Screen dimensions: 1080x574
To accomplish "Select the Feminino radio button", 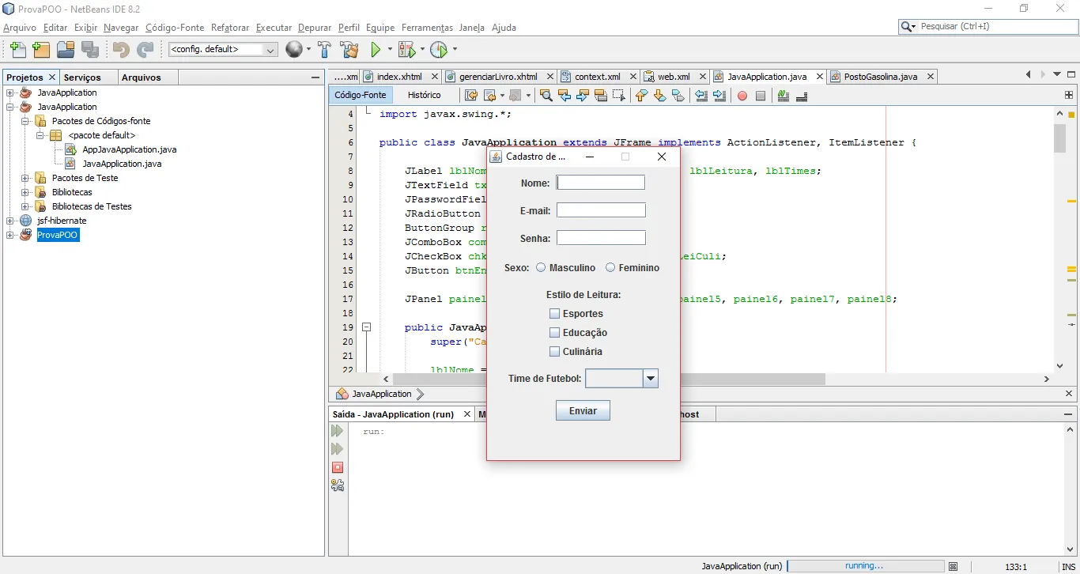I will click(610, 268).
